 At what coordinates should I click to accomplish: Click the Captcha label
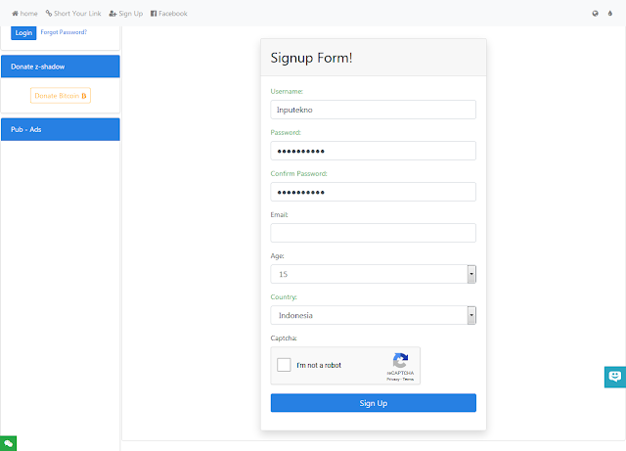(x=284, y=338)
